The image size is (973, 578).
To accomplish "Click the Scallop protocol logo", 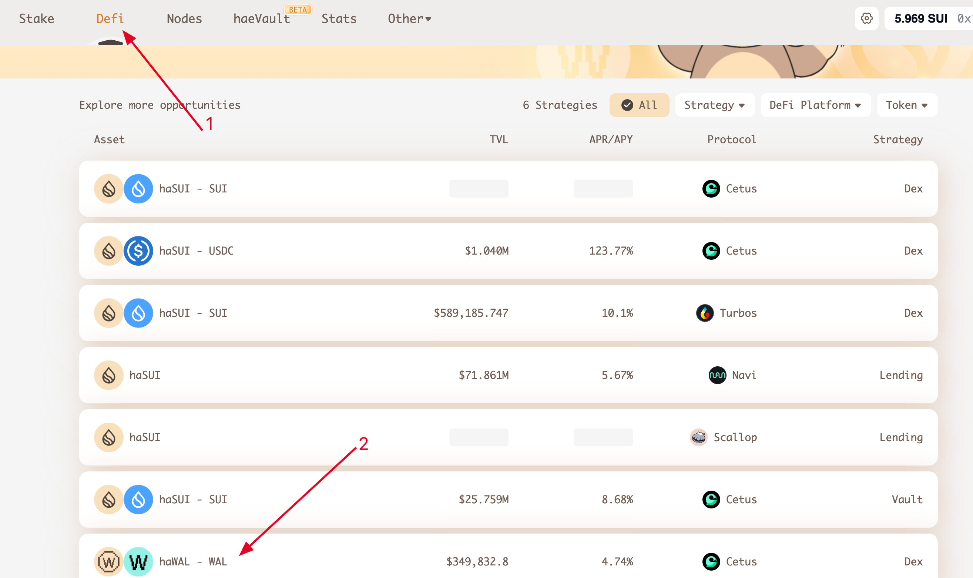I will 698,437.
